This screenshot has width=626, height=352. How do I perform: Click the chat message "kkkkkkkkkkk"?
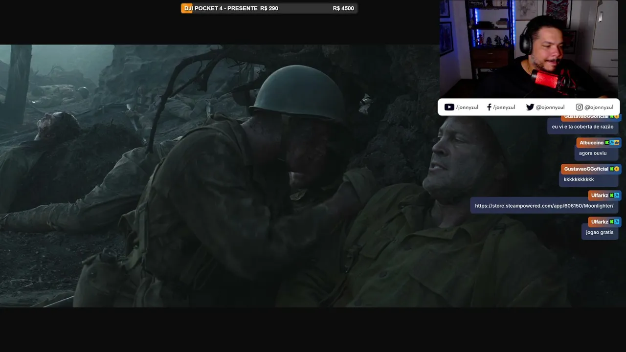[x=579, y=180]
